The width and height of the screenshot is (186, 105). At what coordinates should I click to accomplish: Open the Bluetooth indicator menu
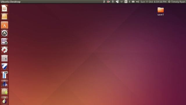point(130,2)
